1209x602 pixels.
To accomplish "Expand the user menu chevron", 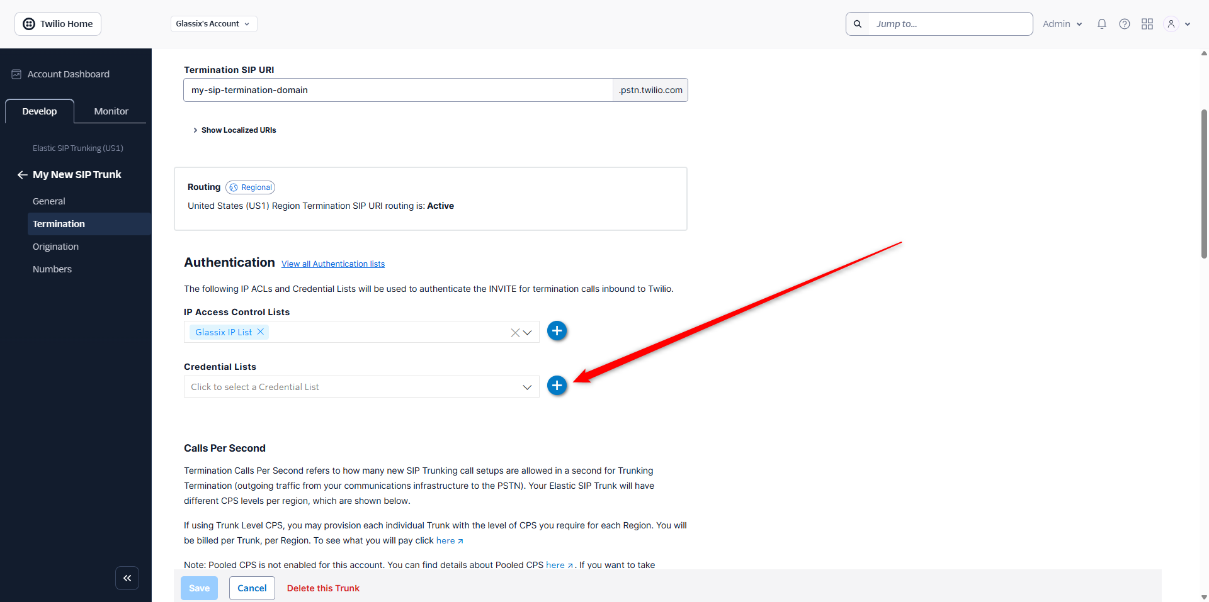I will 1188,25.
